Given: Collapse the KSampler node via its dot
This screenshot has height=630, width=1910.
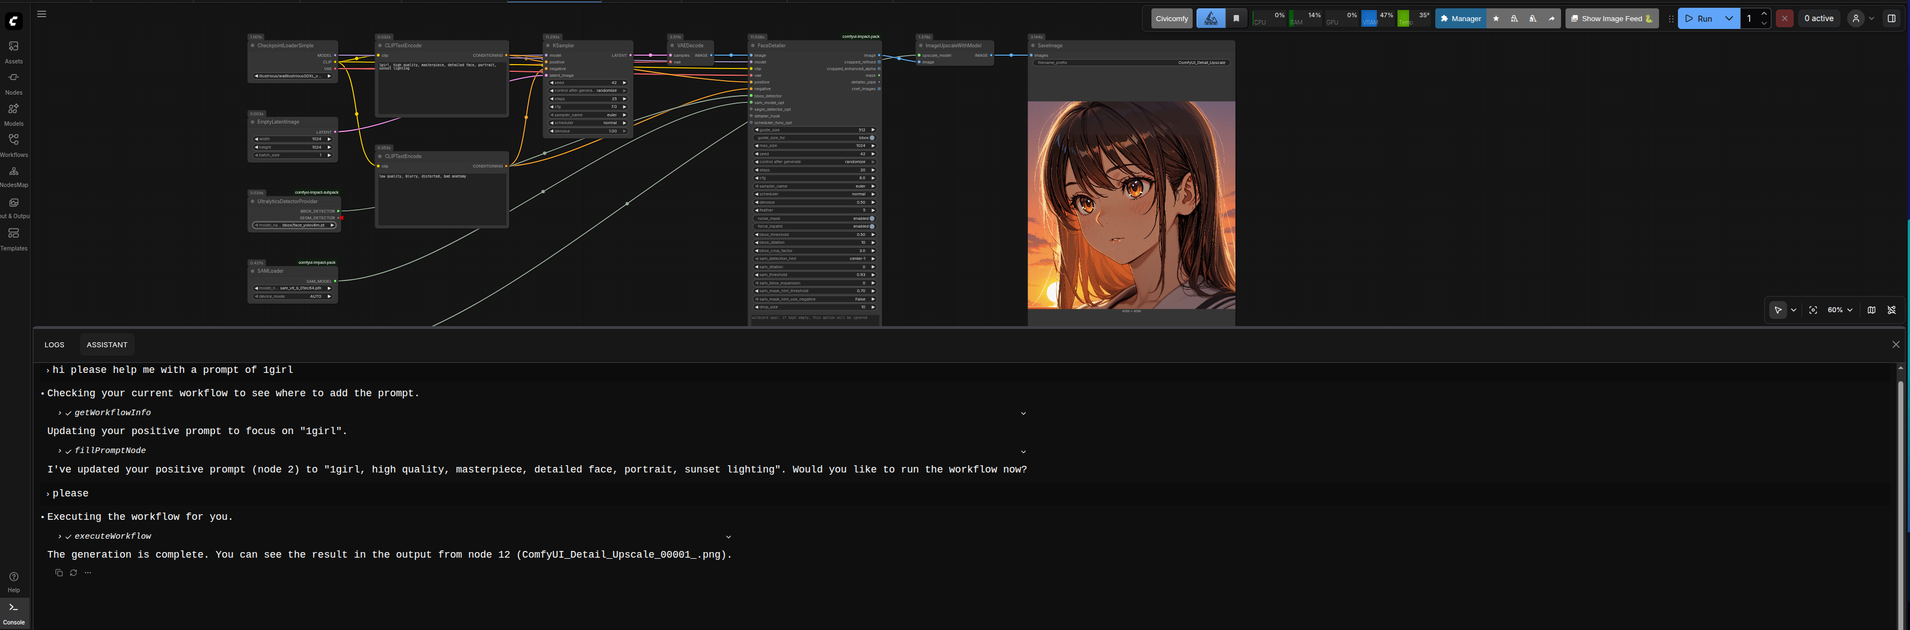Looking at the screenshot, I should [x=548, y=45].
